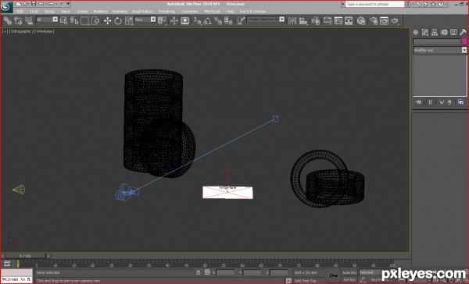469x284 pixels.
Task: Open Schematic View
Action: tap(349, 20)
